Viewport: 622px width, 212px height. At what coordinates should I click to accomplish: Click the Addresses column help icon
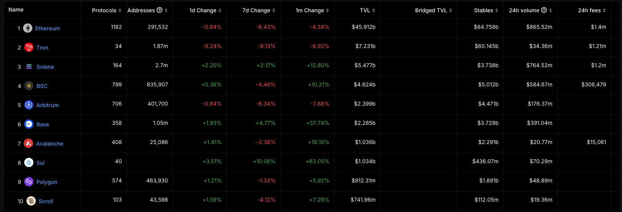[160, 10]
